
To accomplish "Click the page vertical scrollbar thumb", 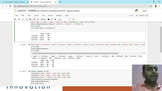I will [161, 39].
